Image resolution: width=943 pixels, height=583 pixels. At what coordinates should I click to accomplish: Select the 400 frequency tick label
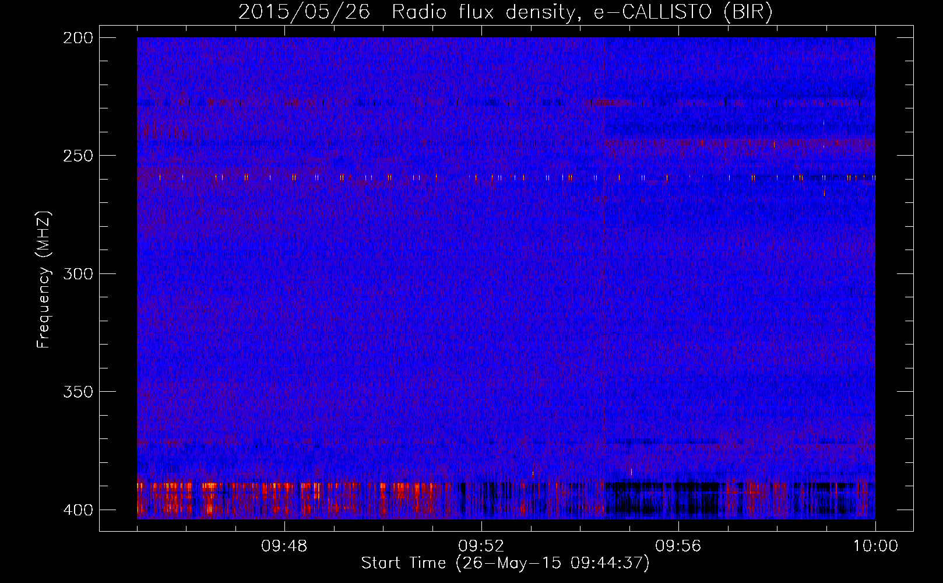coord(78,510)
